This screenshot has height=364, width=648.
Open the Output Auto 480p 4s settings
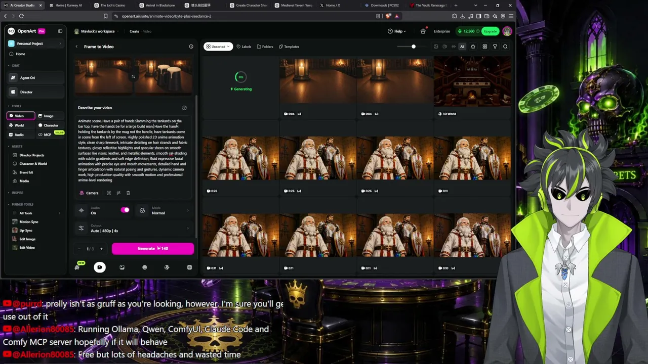(x=134, y=229)
